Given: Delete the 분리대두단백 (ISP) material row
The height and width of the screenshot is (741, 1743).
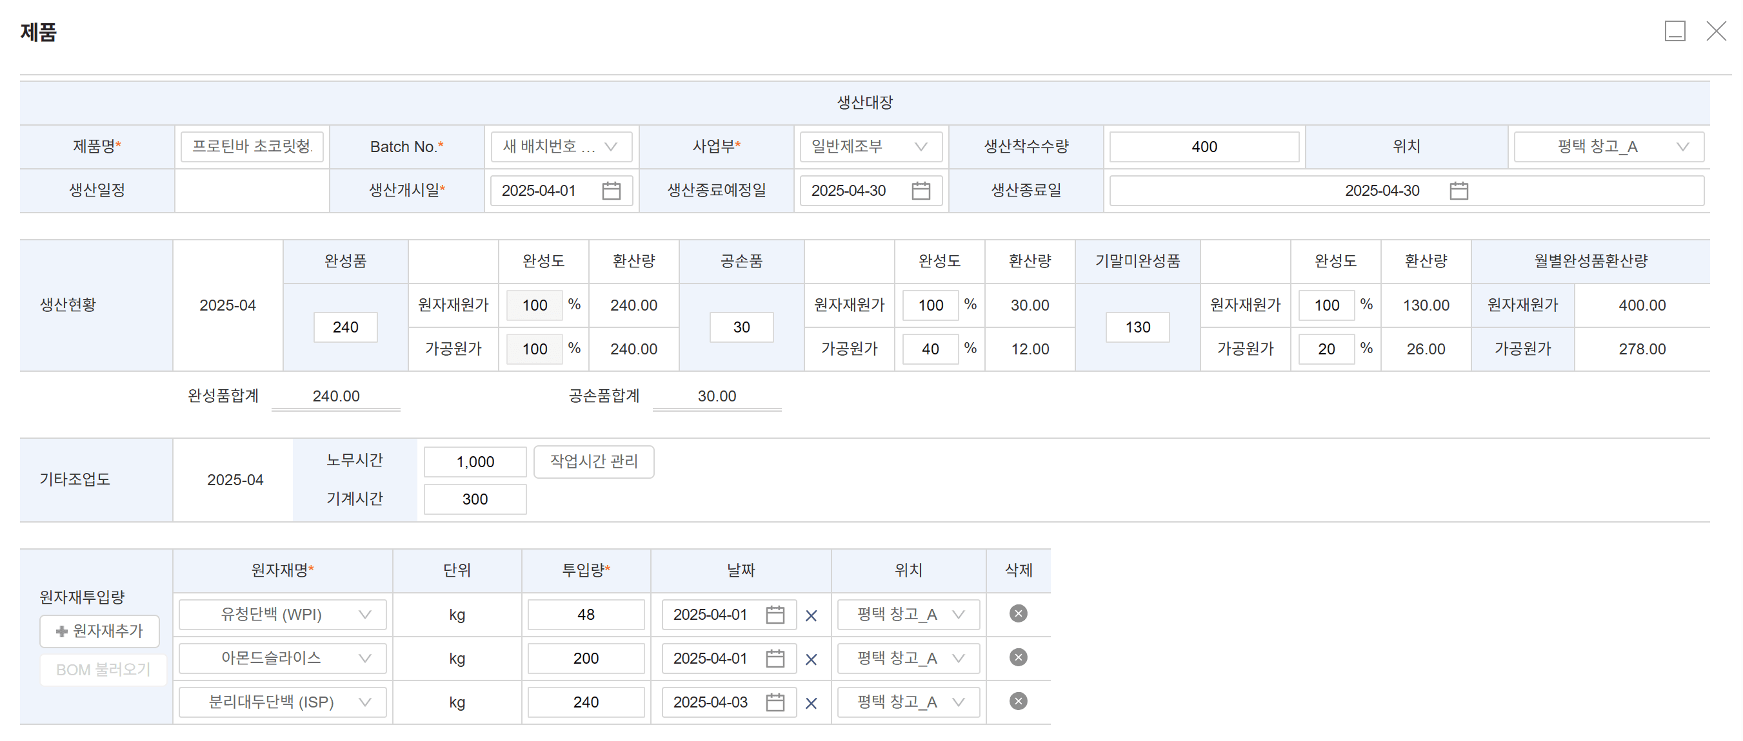Looking at the screenshot, I should pyautogui.click(x=1018, y=701).
